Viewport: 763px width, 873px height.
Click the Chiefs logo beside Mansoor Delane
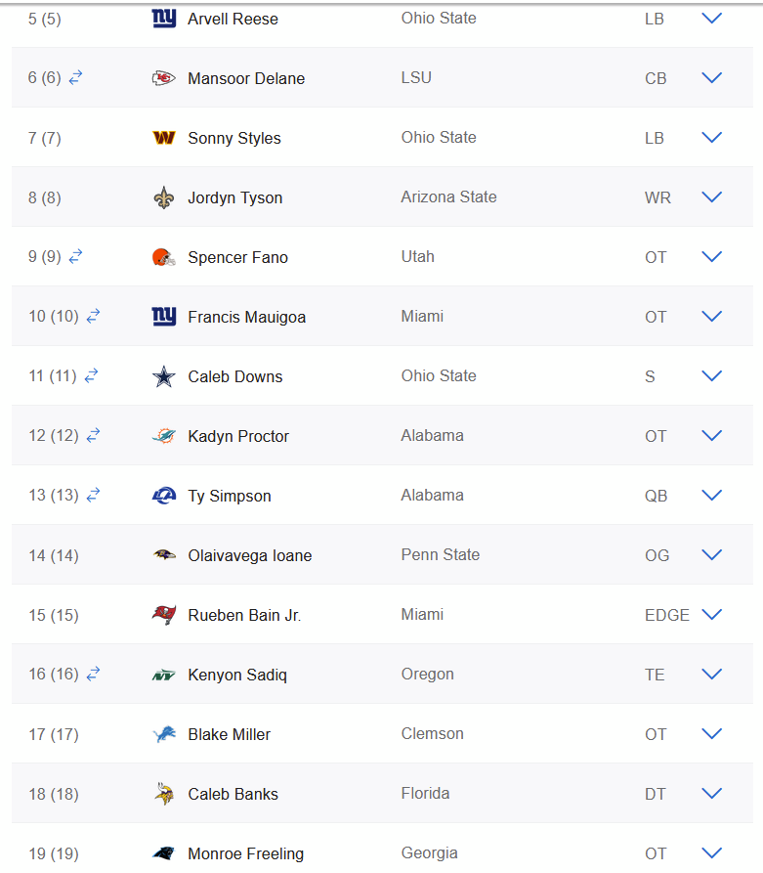click(163, 78)
